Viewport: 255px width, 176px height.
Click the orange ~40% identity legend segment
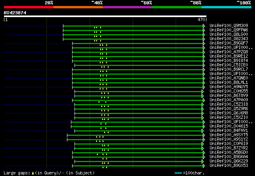click(78, 7)
